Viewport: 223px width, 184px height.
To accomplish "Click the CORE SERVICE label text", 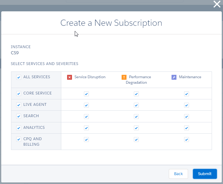I will (x=38, y=93).
